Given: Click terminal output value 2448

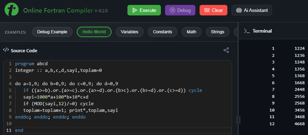Looking at the screenshot, I should pyautogui.click(x=300, y=89).
